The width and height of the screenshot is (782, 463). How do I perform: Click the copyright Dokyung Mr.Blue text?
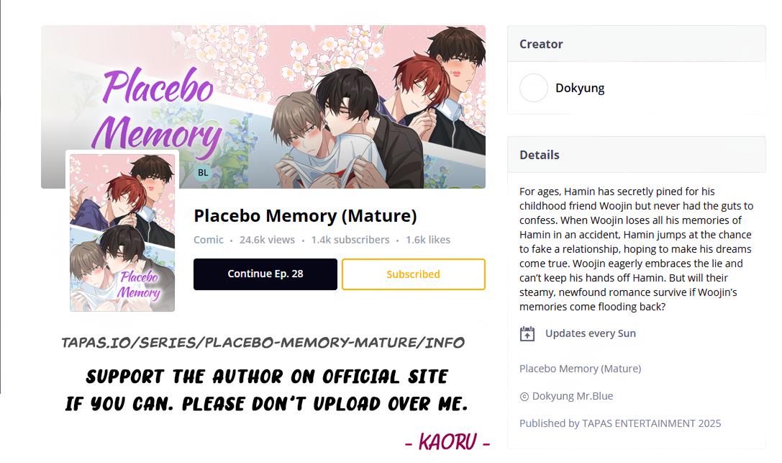[x=566, y=396]
